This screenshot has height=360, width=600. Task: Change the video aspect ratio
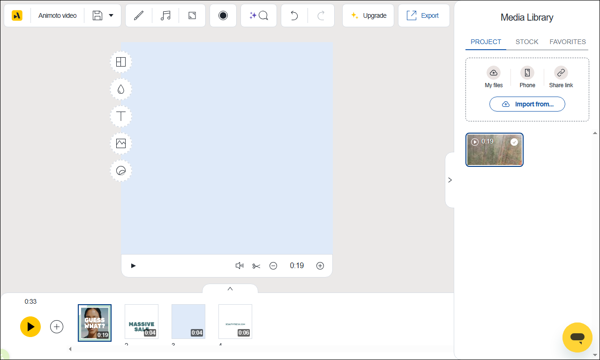coord(191,15)
